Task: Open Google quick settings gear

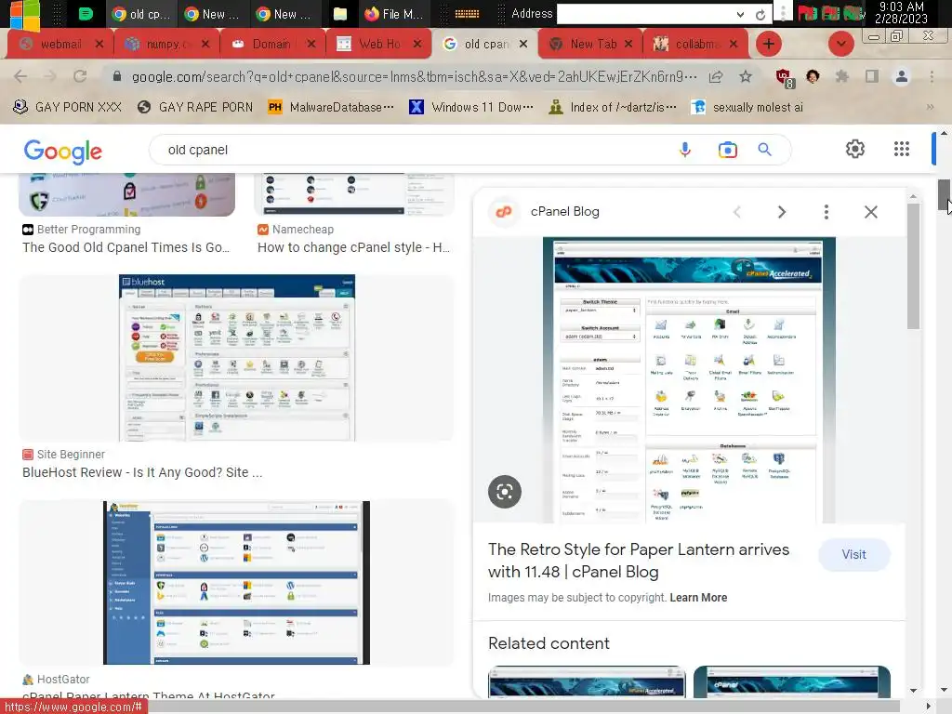Action: 855,149
